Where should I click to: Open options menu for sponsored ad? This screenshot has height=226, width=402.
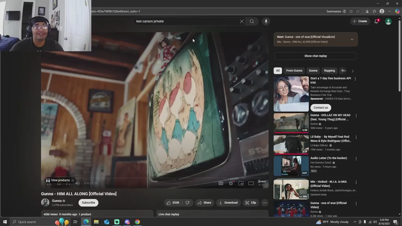355,79
